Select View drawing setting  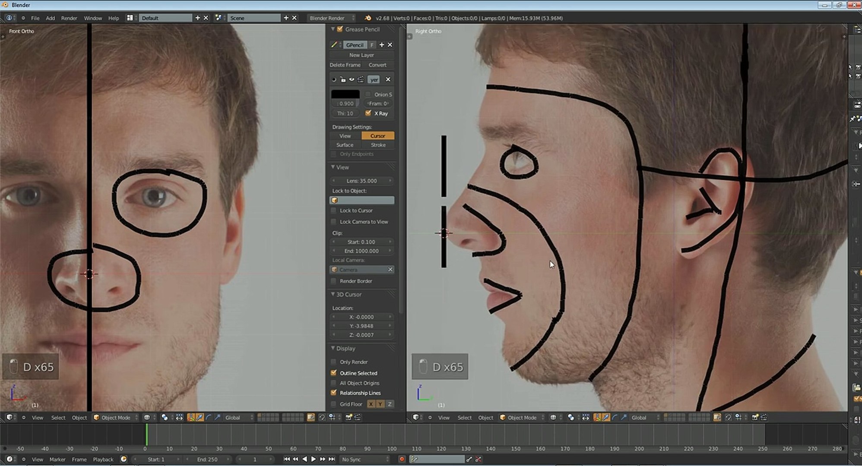[345, 136]
